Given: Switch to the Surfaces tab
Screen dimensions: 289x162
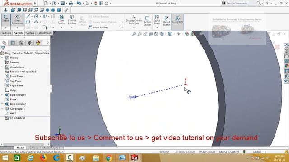Looking at the screenshot, I should (31, 33).
